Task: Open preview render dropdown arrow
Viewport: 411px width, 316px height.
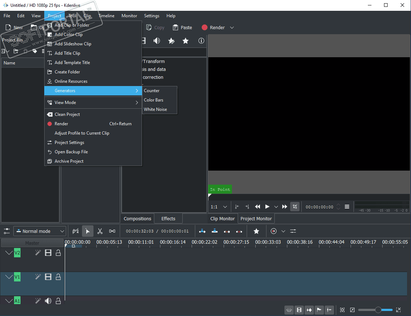Action: [283, 231]
